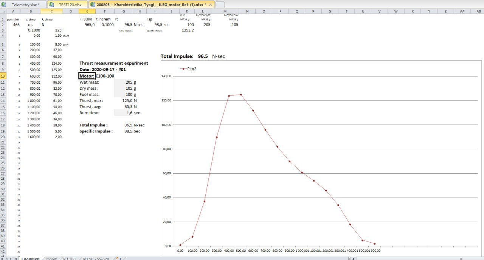Screen dimensions: 484x260
Task: Close the 200805 Kharakteristika Tyagi workbook tab
Action: (x=211, y=5)
